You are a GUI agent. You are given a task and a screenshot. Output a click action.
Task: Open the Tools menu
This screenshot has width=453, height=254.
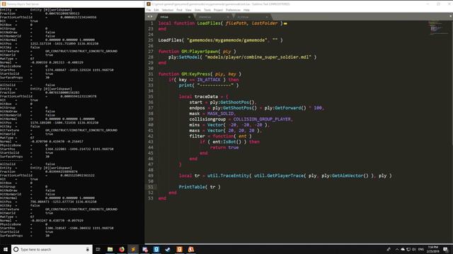(x=207, y=10)
